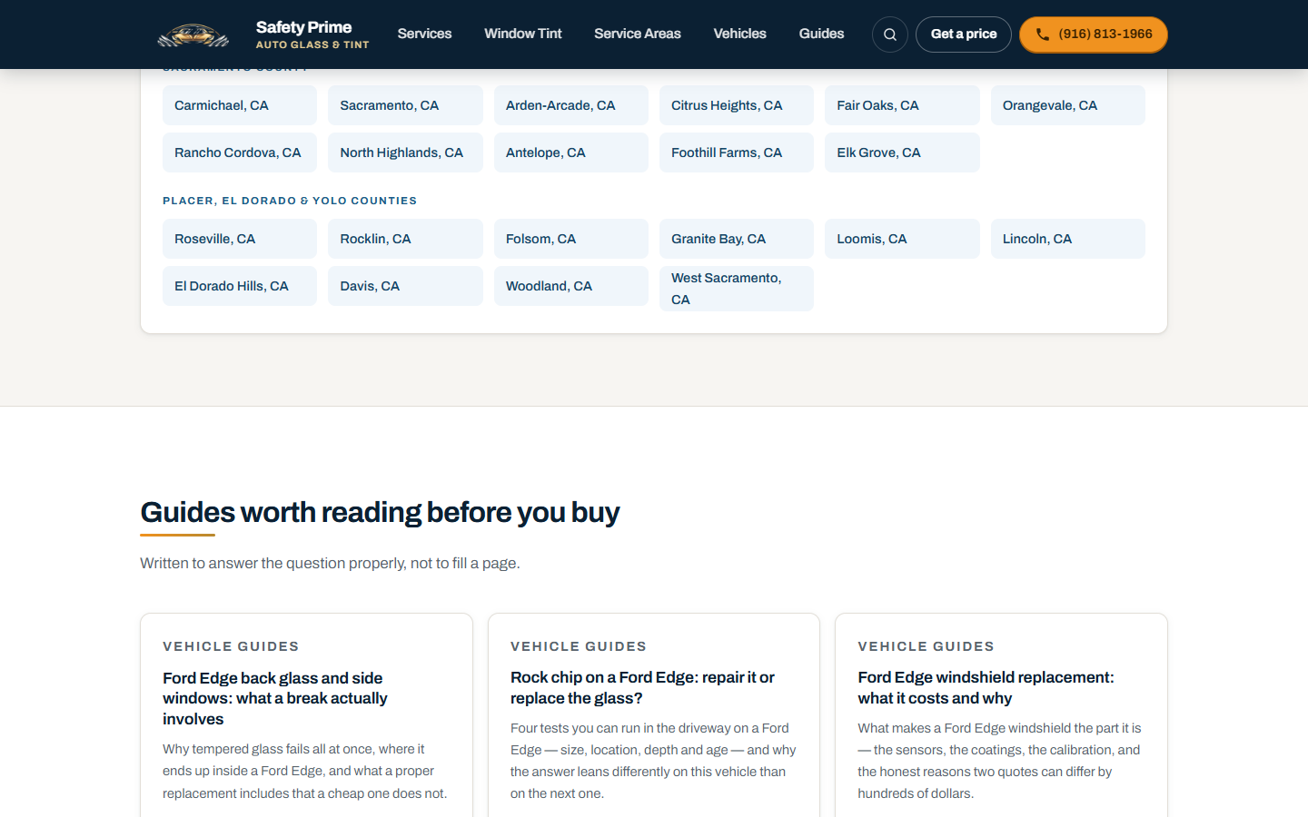Open the Window Tint menu
This screenshot has height=817, width=1308.
click(x=523, y=34)
